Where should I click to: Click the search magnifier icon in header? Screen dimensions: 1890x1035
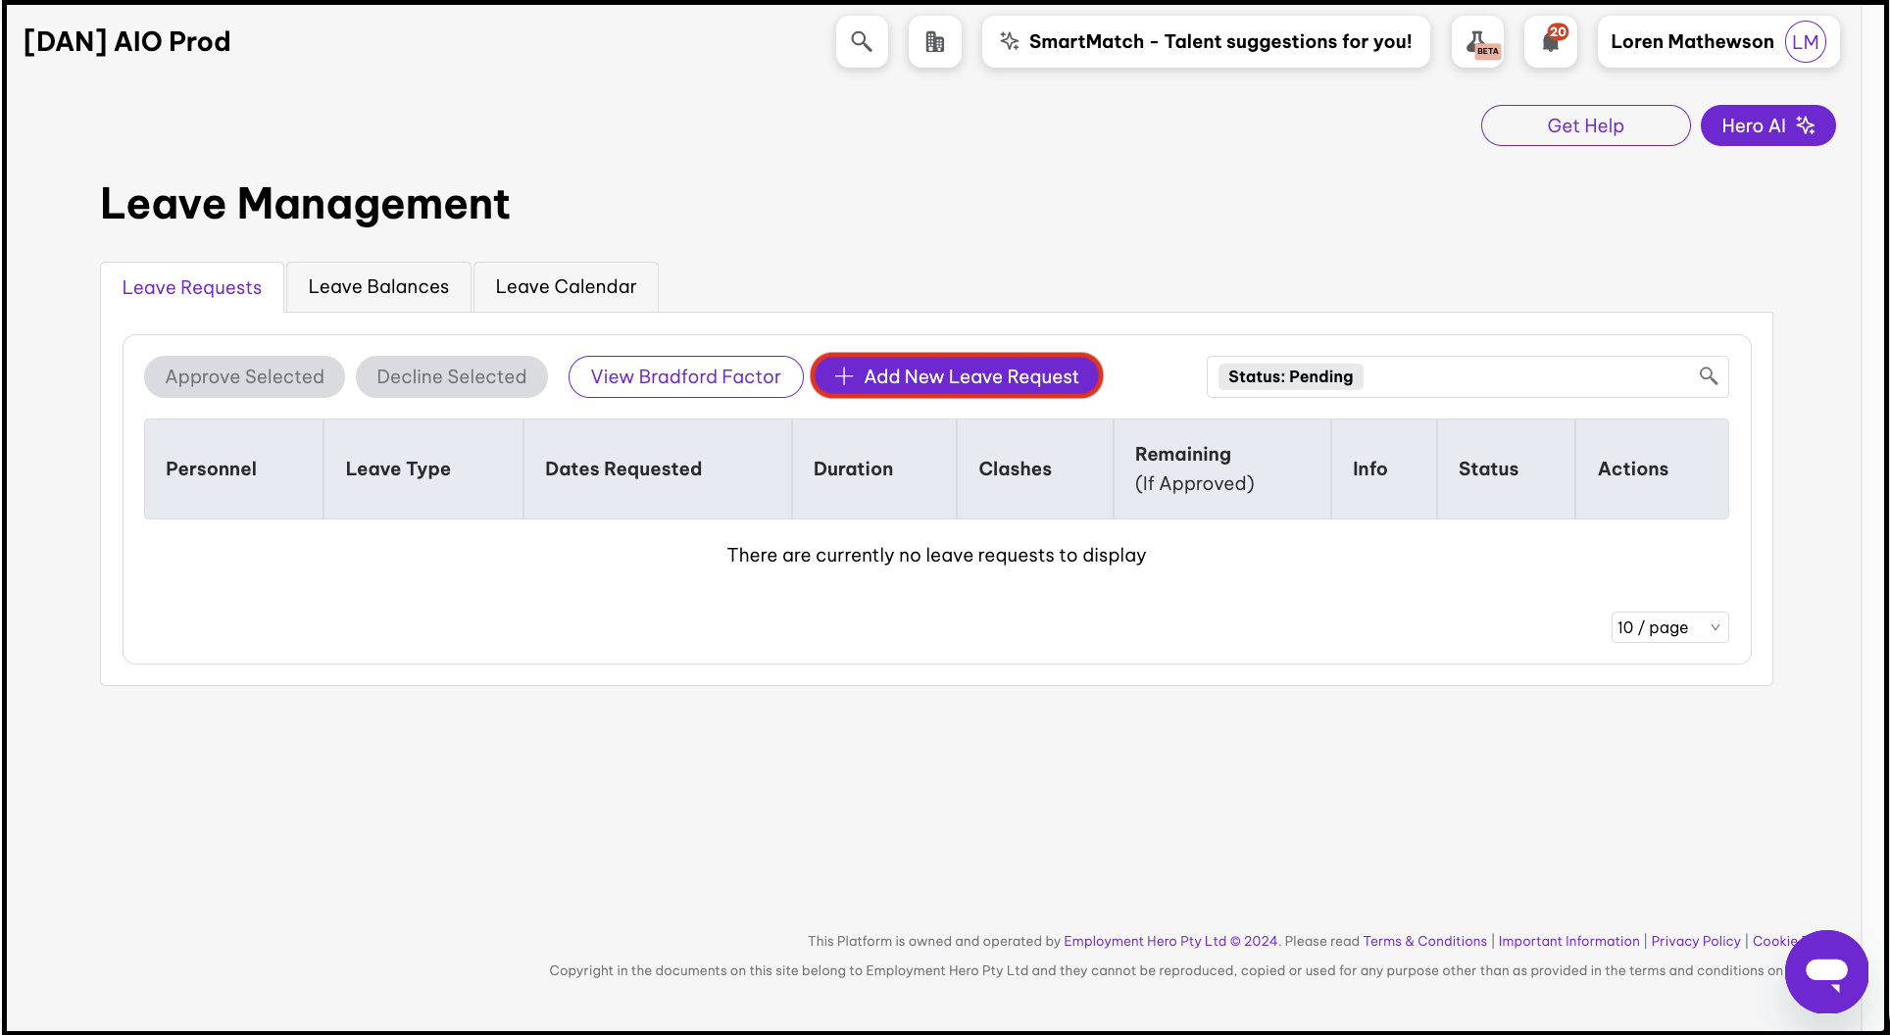tap(862, 42)
